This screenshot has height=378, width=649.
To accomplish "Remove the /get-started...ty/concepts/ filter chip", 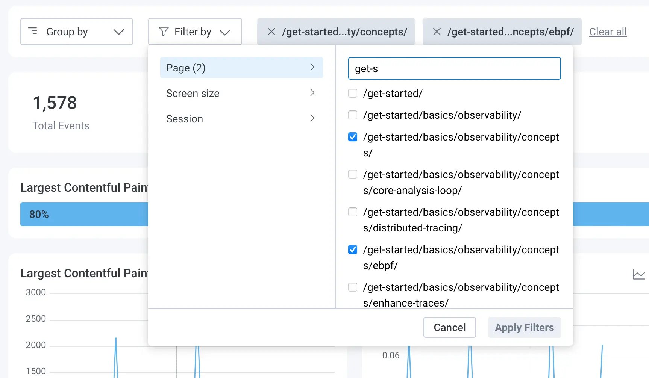I will click(x=271, y=32).
